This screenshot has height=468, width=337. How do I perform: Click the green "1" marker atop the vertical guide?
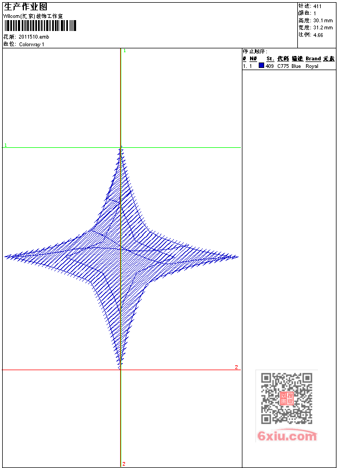point(124,51)
